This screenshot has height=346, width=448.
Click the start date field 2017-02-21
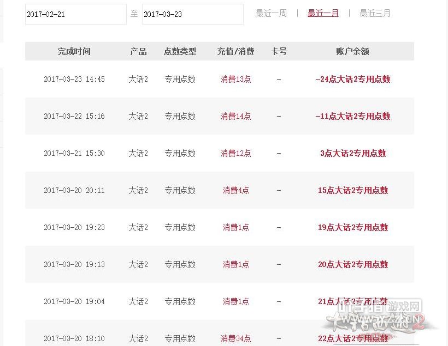pyautogui.click(x=75, y=14)
